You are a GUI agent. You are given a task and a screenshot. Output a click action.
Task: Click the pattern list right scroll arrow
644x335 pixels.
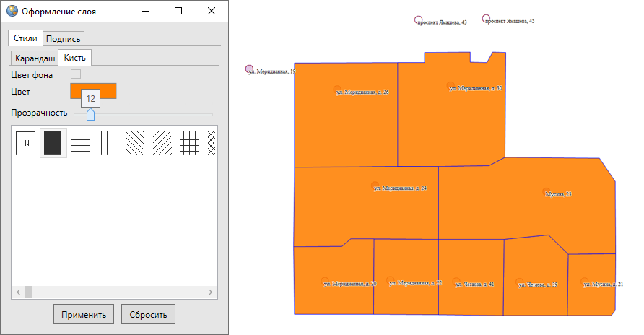pos(211,292)
